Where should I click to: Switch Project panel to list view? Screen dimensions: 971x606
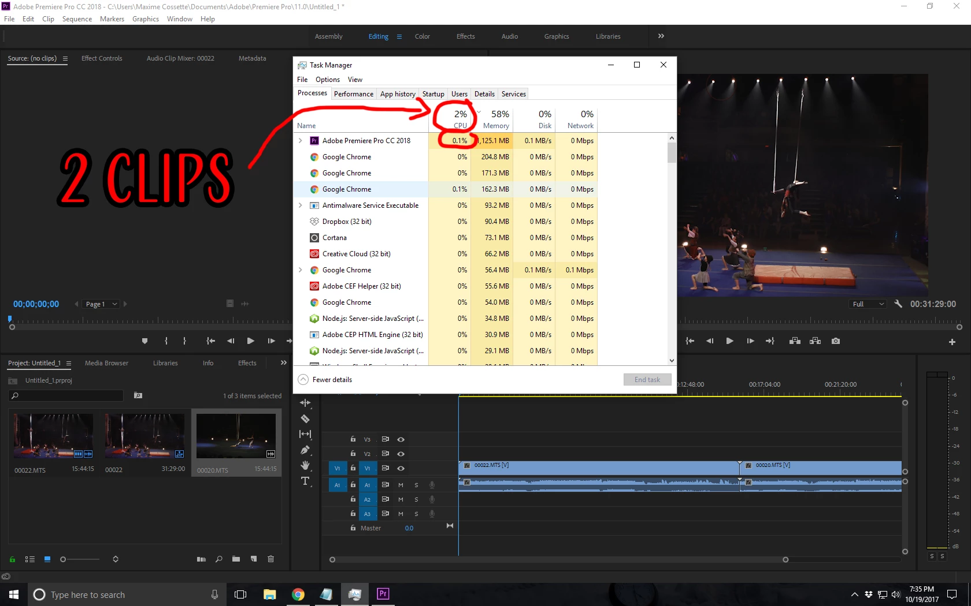[30, 559]
